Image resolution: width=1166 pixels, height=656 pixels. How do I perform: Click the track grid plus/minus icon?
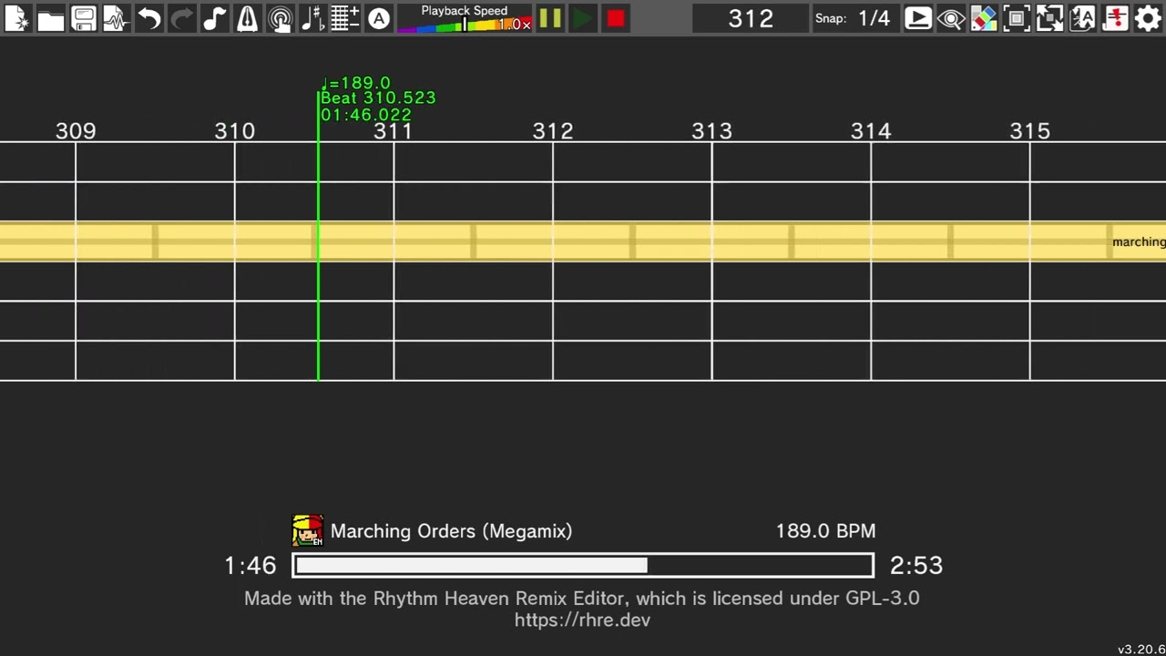345,18
